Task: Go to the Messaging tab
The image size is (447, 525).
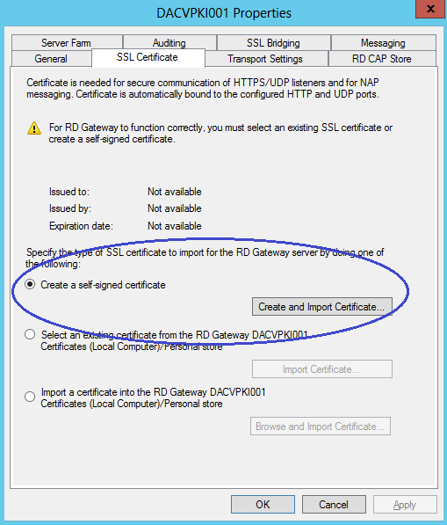Action: [384, 43]
